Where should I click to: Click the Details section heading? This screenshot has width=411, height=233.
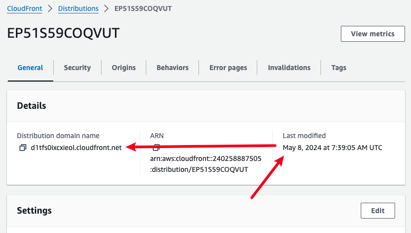[x=31, y=106]
